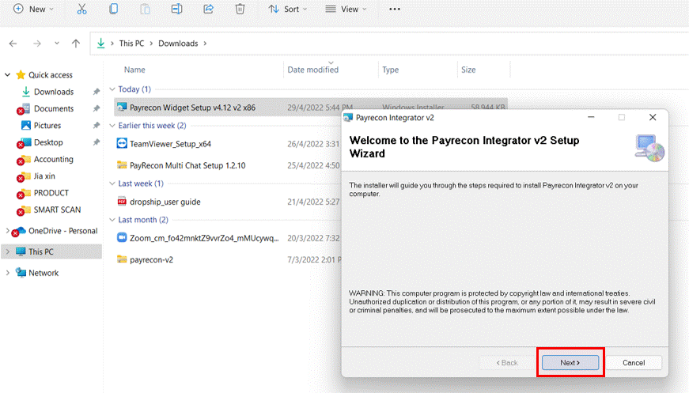Click the pin icon beside Downloads

coord(97,92)
